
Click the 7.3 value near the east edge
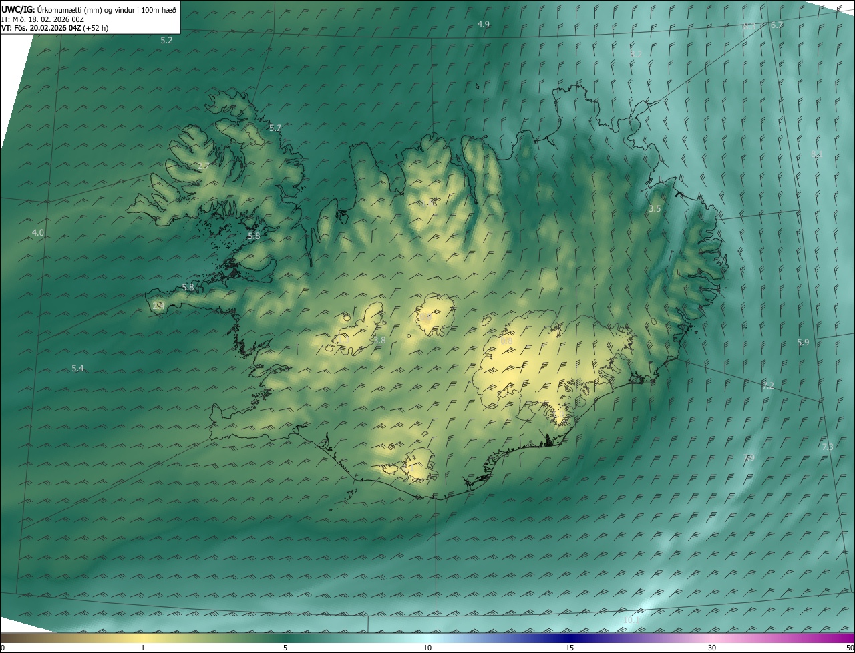[828, 447]
